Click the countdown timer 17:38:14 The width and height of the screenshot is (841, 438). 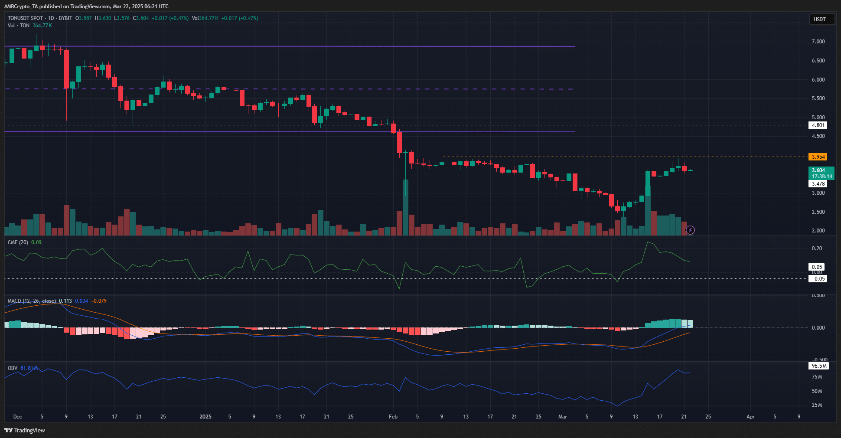point(822,177)
